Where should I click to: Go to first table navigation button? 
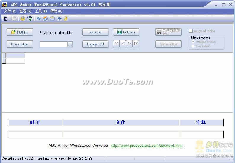116,44
